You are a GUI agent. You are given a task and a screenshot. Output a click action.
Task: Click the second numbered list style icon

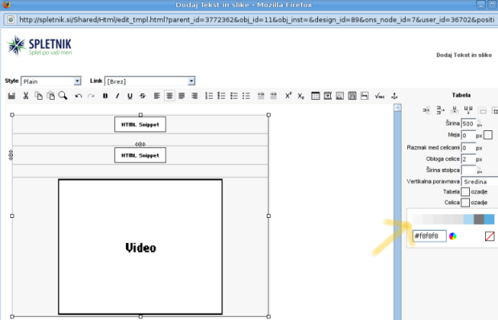(x=222, y=96)
